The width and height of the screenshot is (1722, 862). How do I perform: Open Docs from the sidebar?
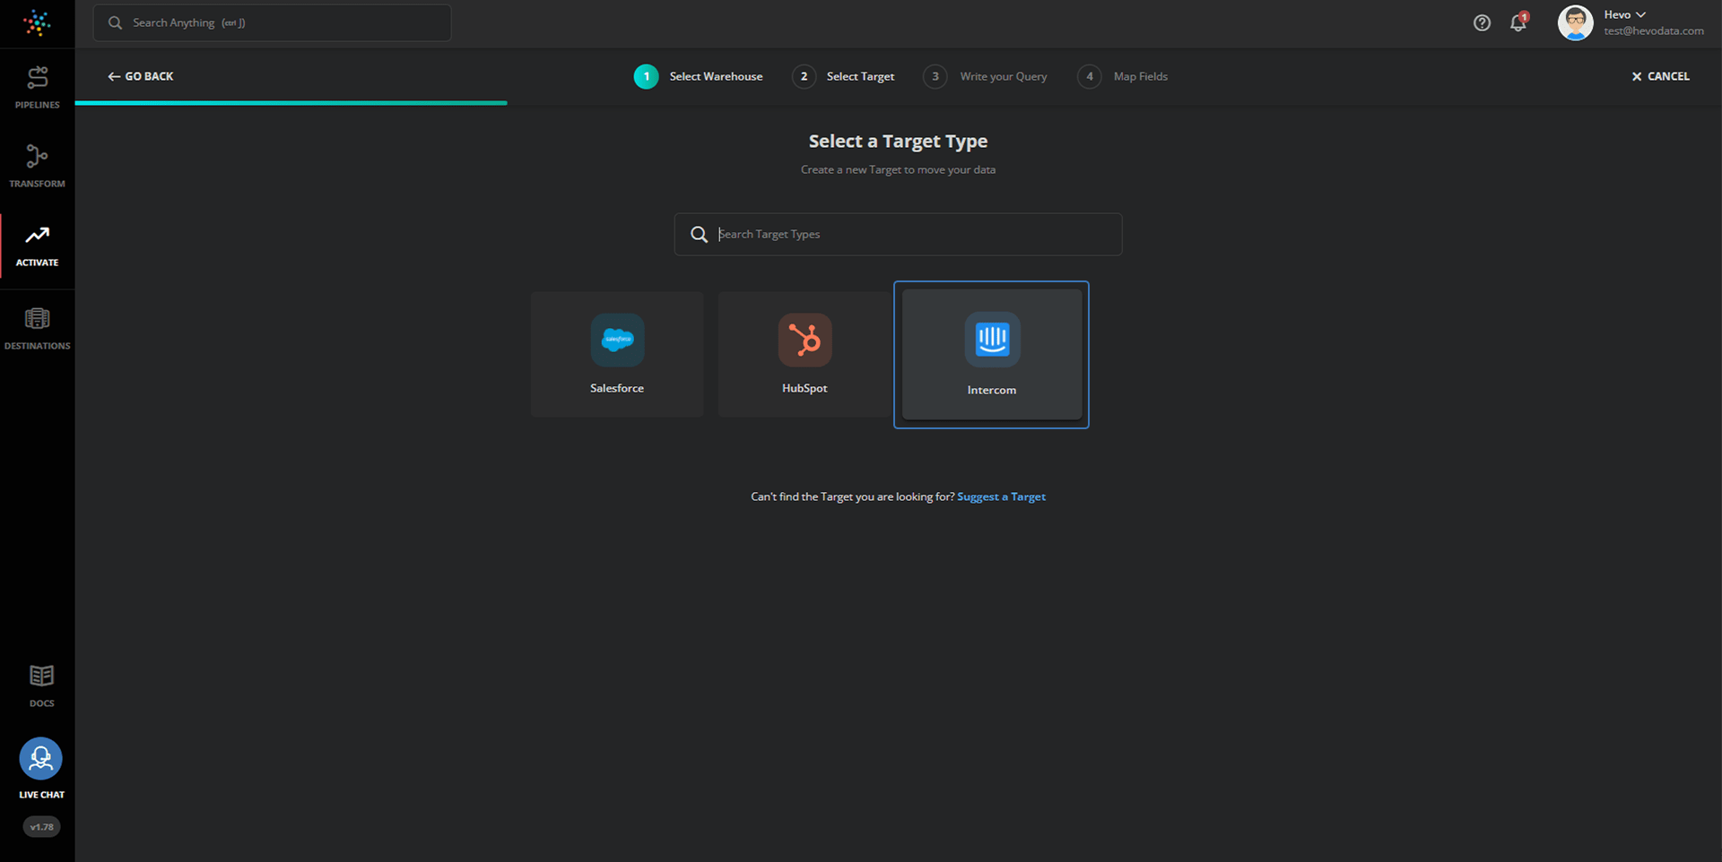coord(41,686)
